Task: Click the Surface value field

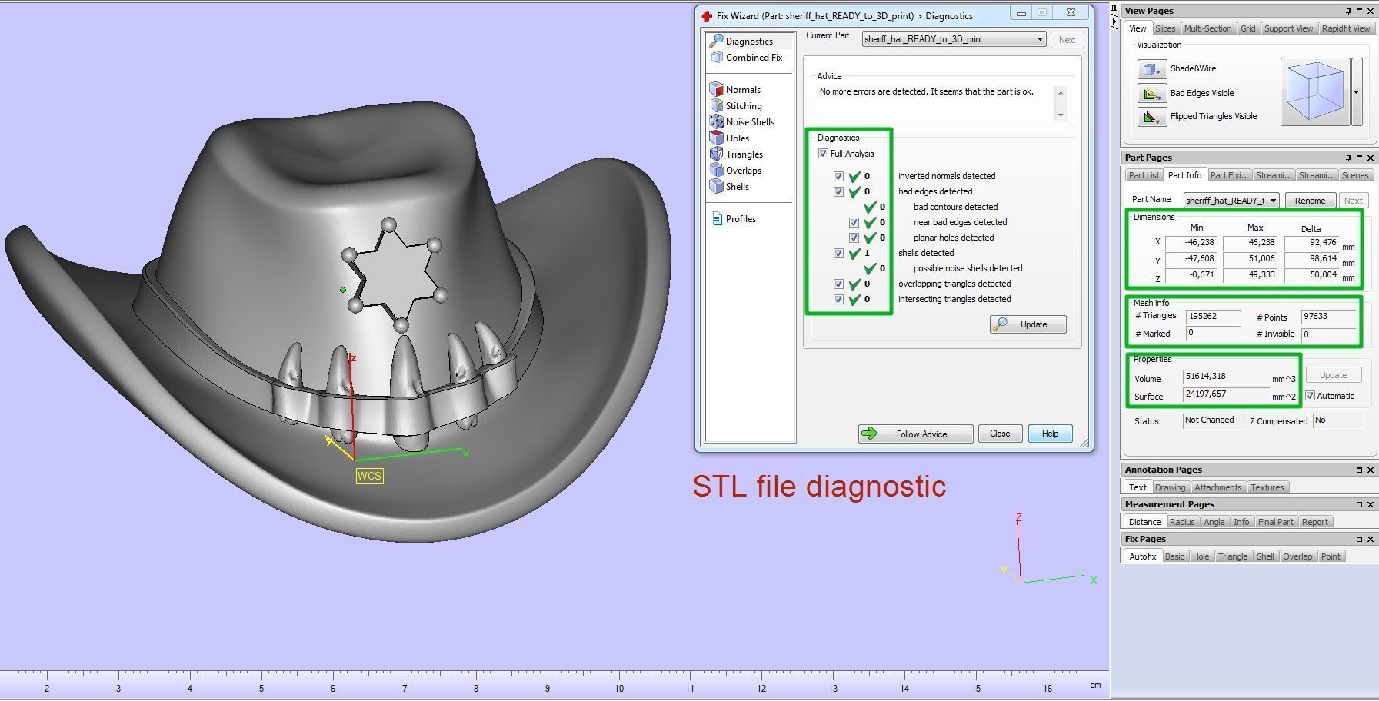Action: tap(1226, 394)
